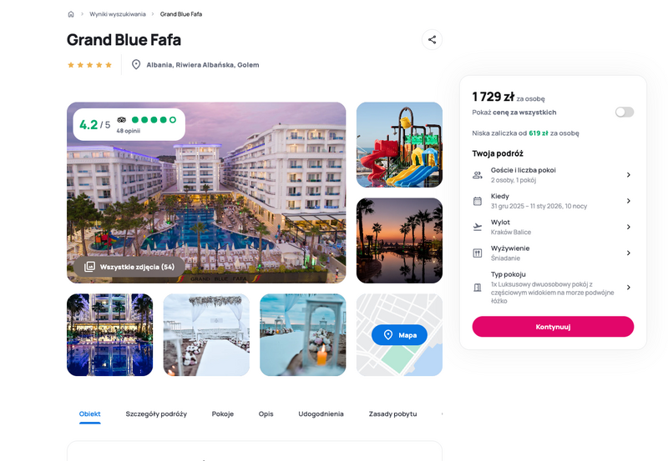
Task: Click the TripAdvisor owl rating icon
Action: pos(121,120)
